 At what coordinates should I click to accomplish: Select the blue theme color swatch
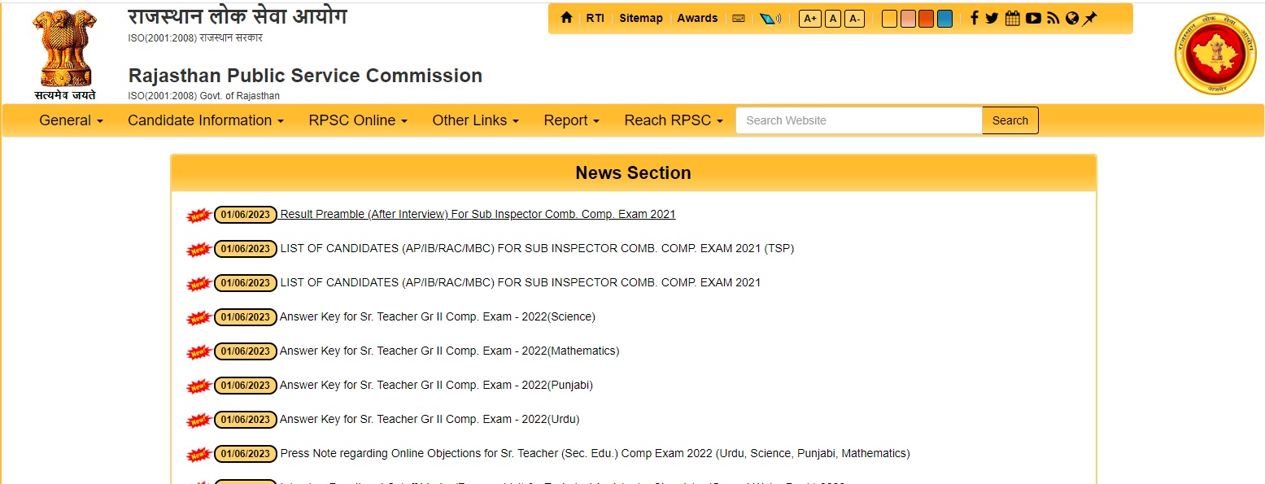[x=944, y=19]
